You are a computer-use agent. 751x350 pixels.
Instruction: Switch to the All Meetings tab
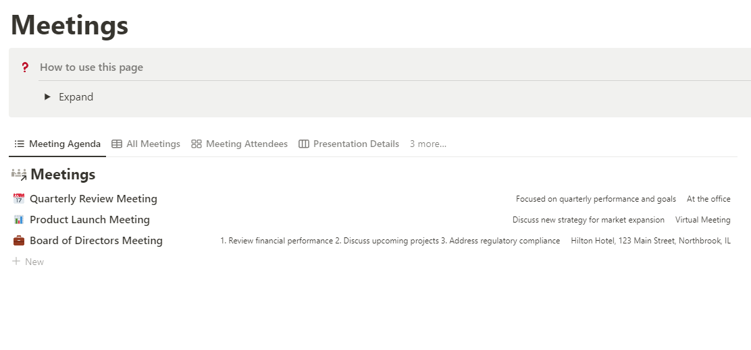click(x=153, y=144)
